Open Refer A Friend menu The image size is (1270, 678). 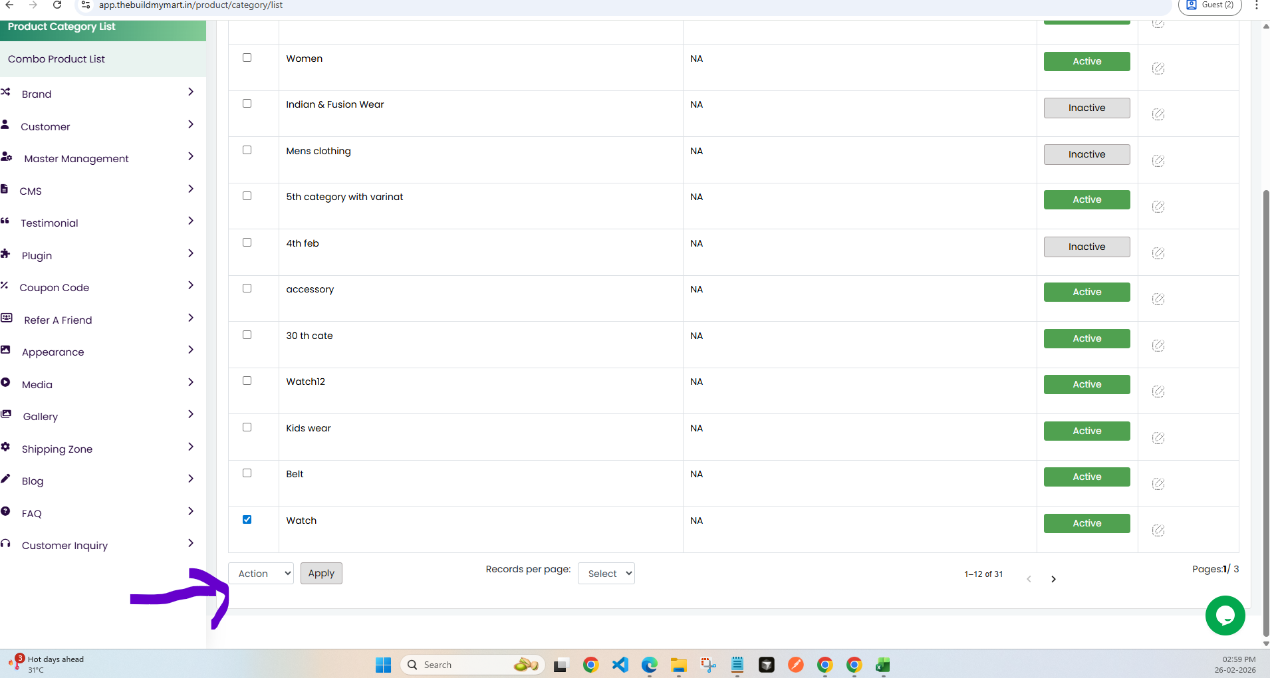coord(58,320)
